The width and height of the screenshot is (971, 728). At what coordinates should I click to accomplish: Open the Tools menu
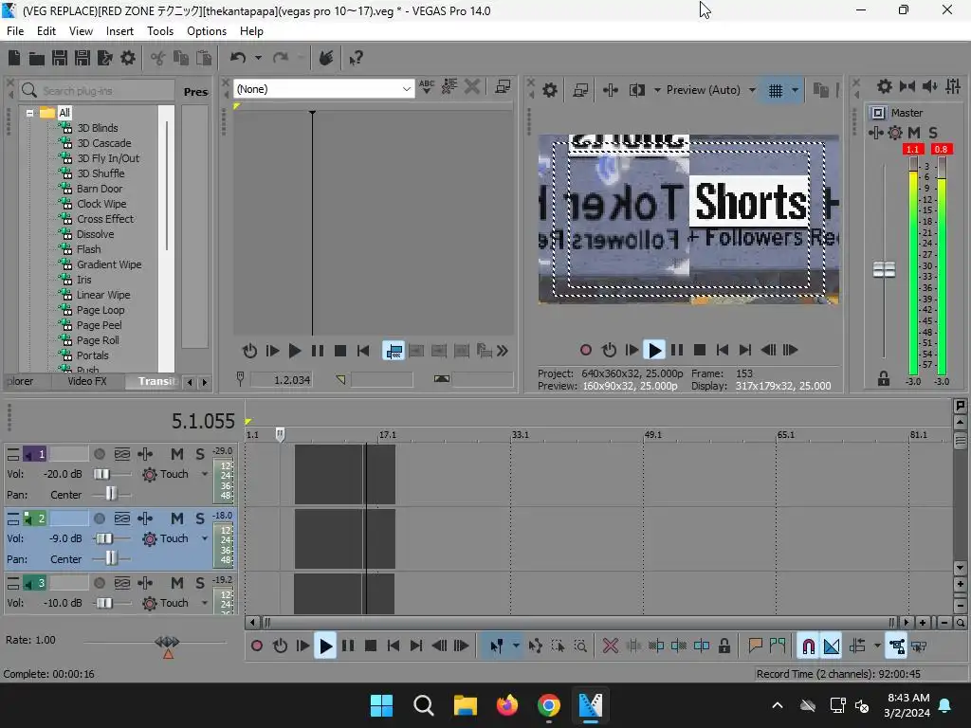pos(159,31)
